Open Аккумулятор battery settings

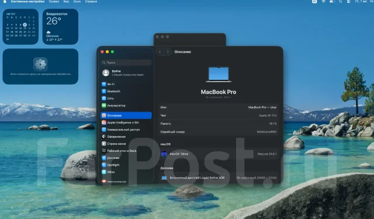[126, 105]
